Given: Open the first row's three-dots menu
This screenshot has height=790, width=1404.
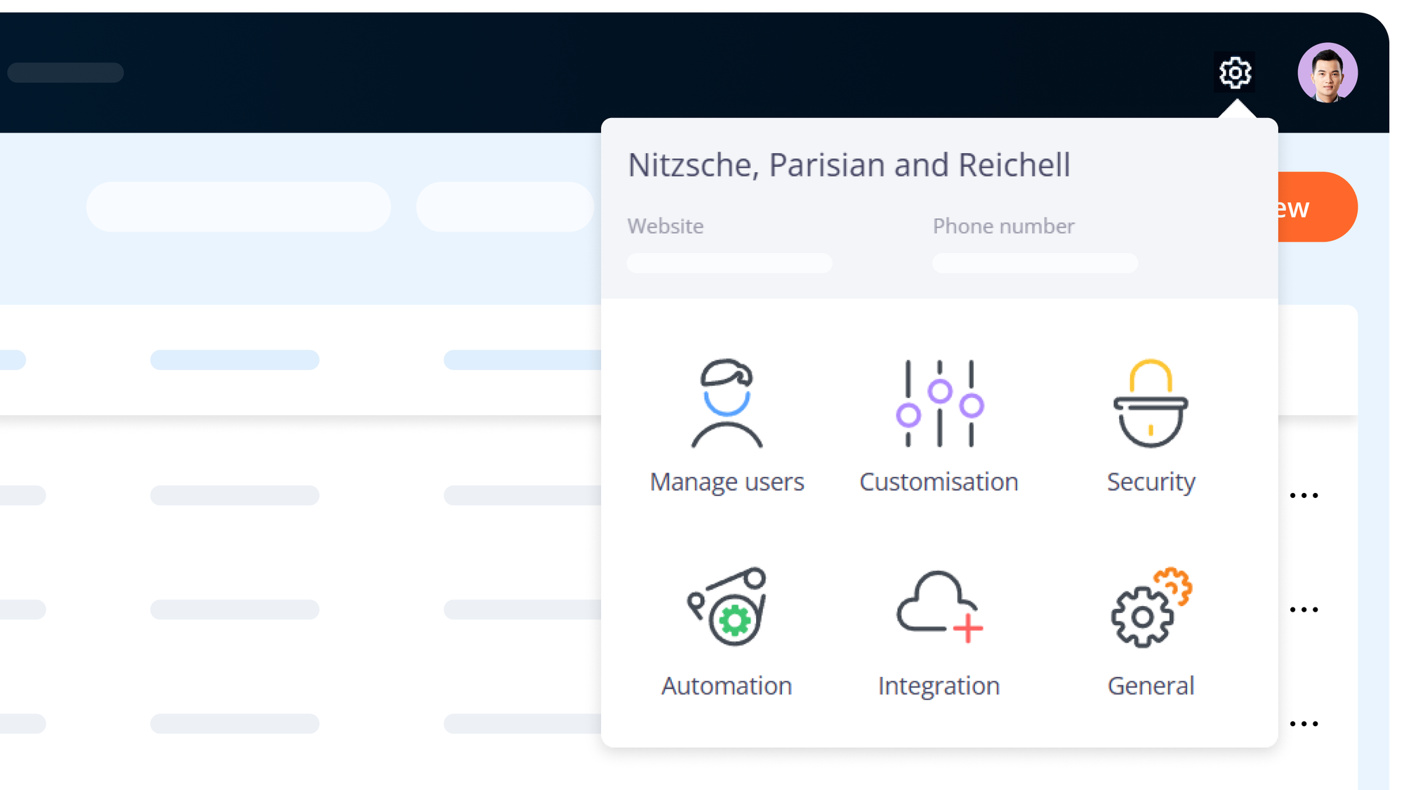Looking at the screenshot, I should 1304,496.
